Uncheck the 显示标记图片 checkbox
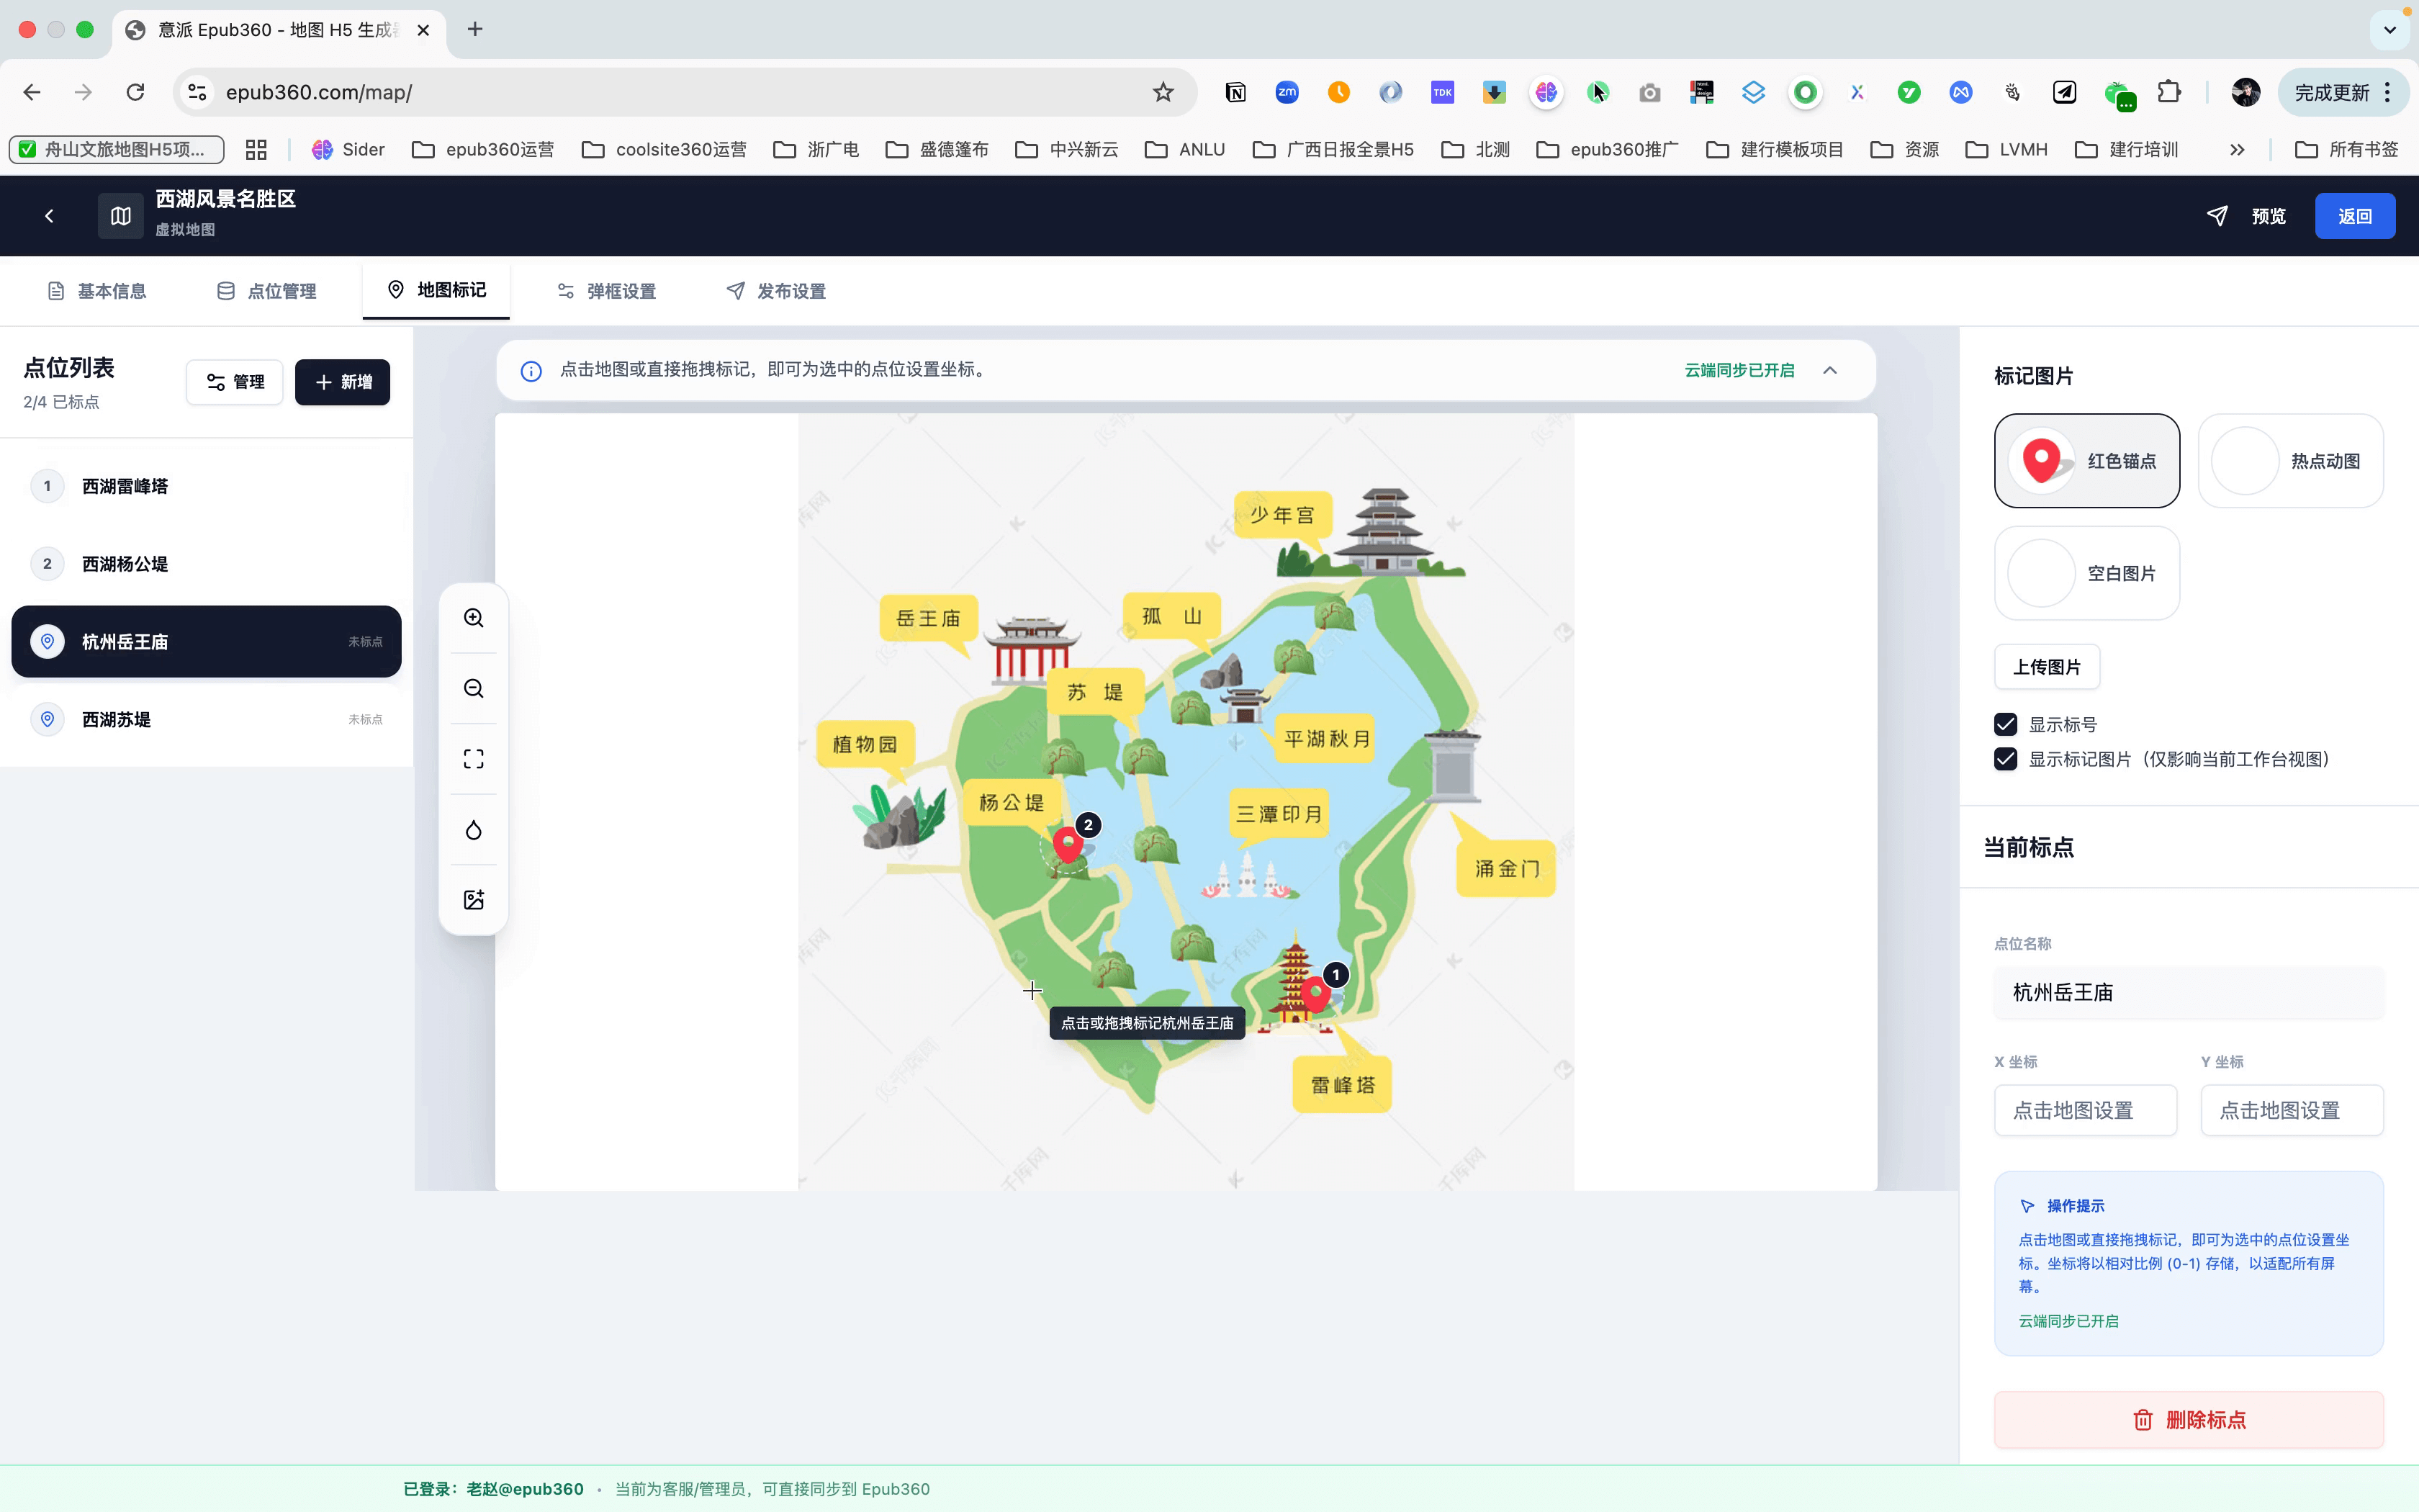Screen dimensions: 2419x1512 pyautogui.click(x=2005, y=759)
